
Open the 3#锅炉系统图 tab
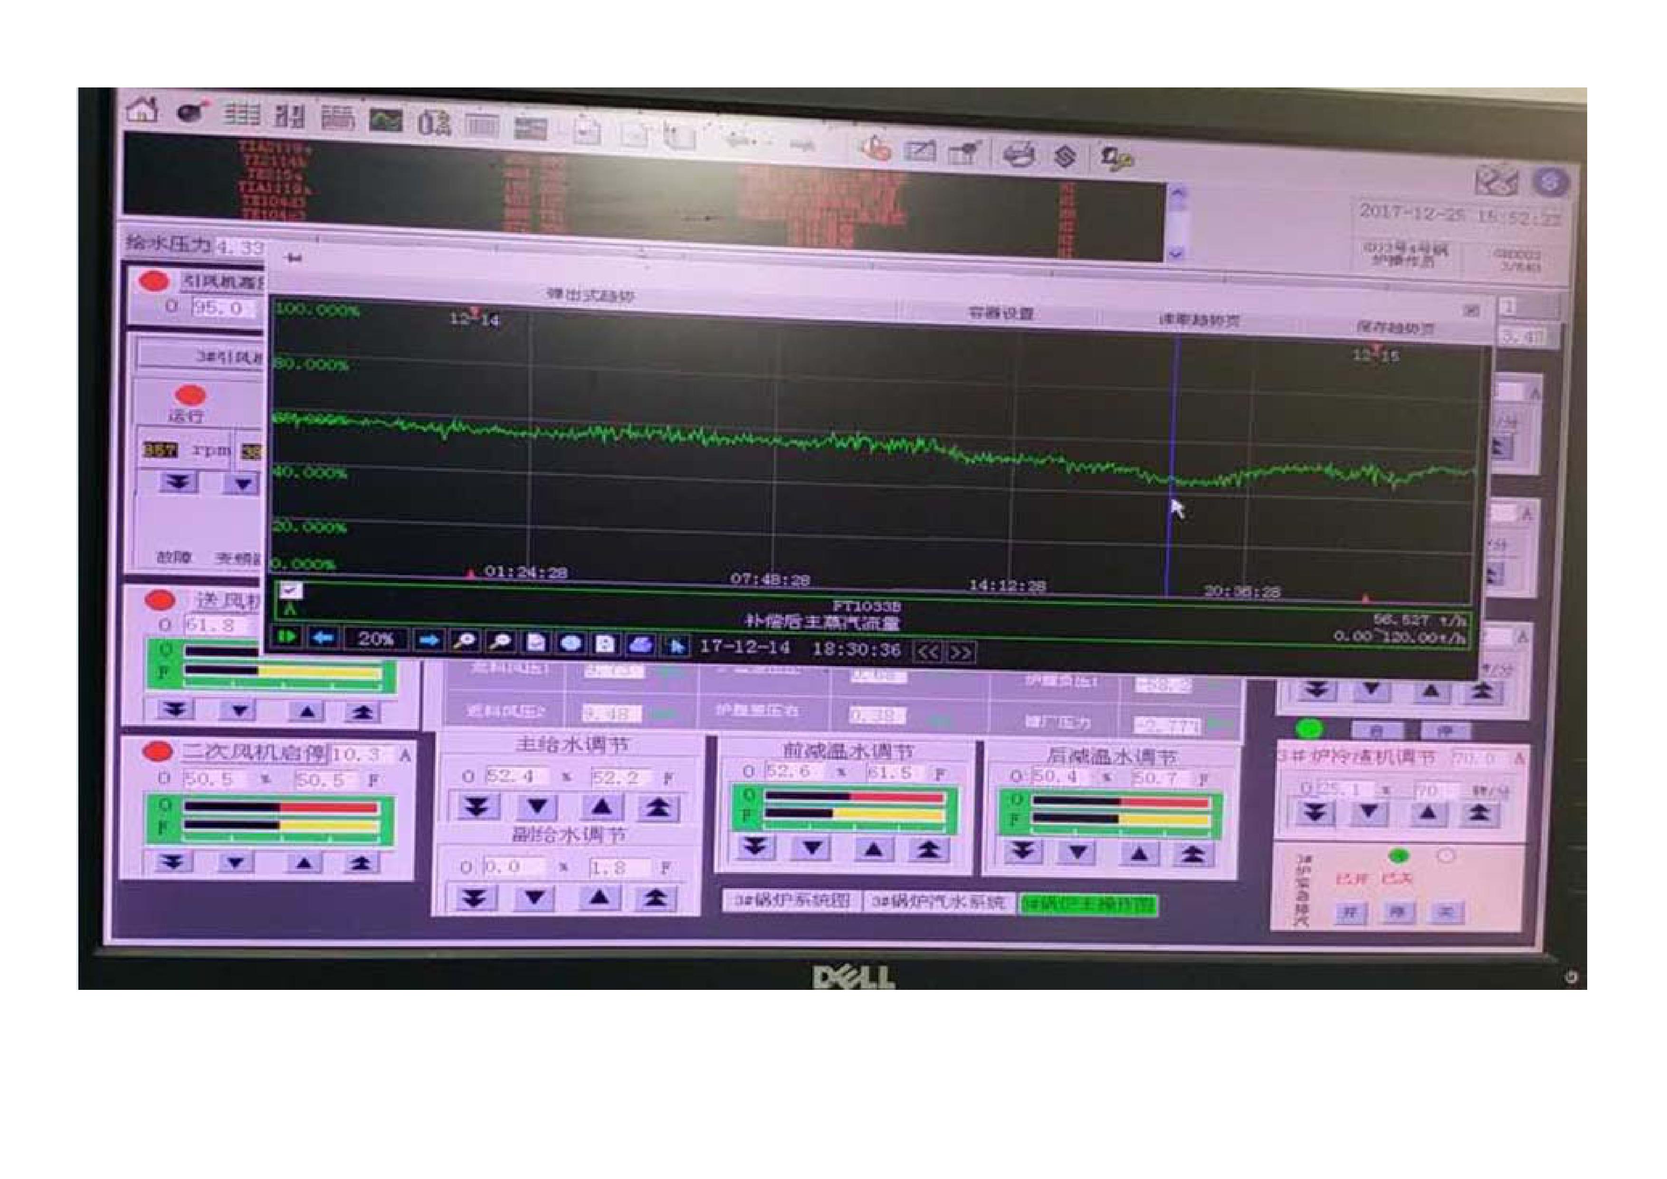point(791,901)
